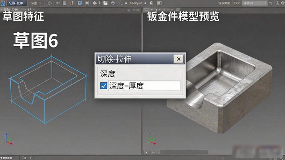Close the 切除-拉伸 dialog
The image size is (285, 160).
(x=179, y=59)
